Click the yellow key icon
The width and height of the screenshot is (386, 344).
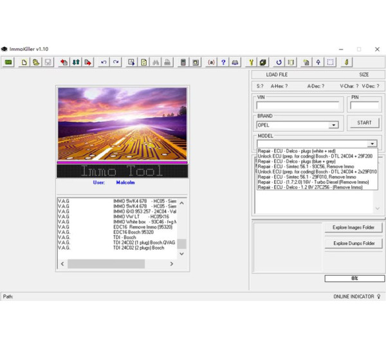pyautogui.click(x=252, y=62)
